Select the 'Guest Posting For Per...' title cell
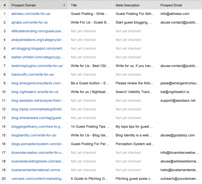The height and width of the screenshot is (184, 202). [x=90, y=144]
